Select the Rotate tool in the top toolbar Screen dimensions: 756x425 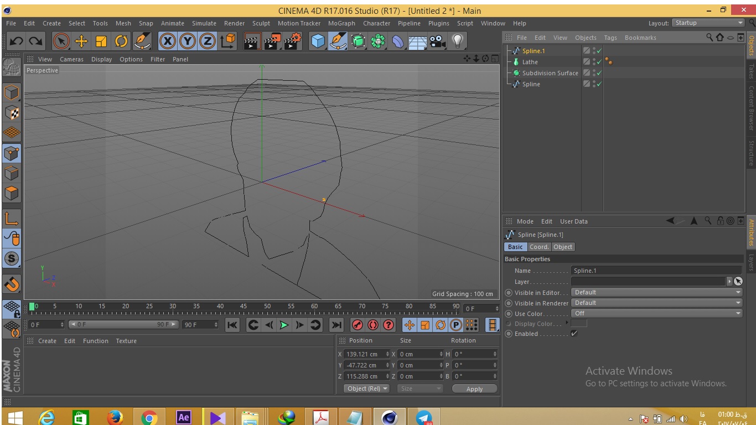pos(121,41)
